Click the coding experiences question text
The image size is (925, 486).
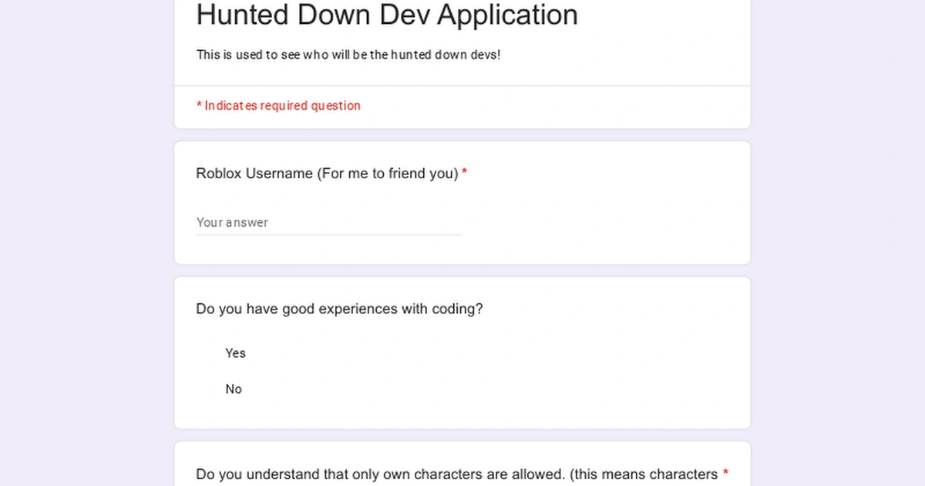339,309
